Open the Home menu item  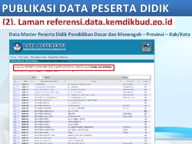(x=13, y=57)
